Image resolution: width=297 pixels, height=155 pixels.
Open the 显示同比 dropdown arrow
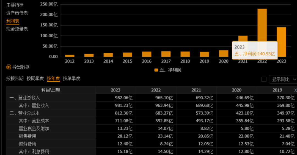point(295,79)
